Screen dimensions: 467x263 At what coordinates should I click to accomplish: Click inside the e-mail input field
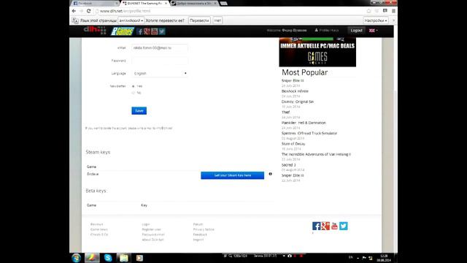pos(160,47)
